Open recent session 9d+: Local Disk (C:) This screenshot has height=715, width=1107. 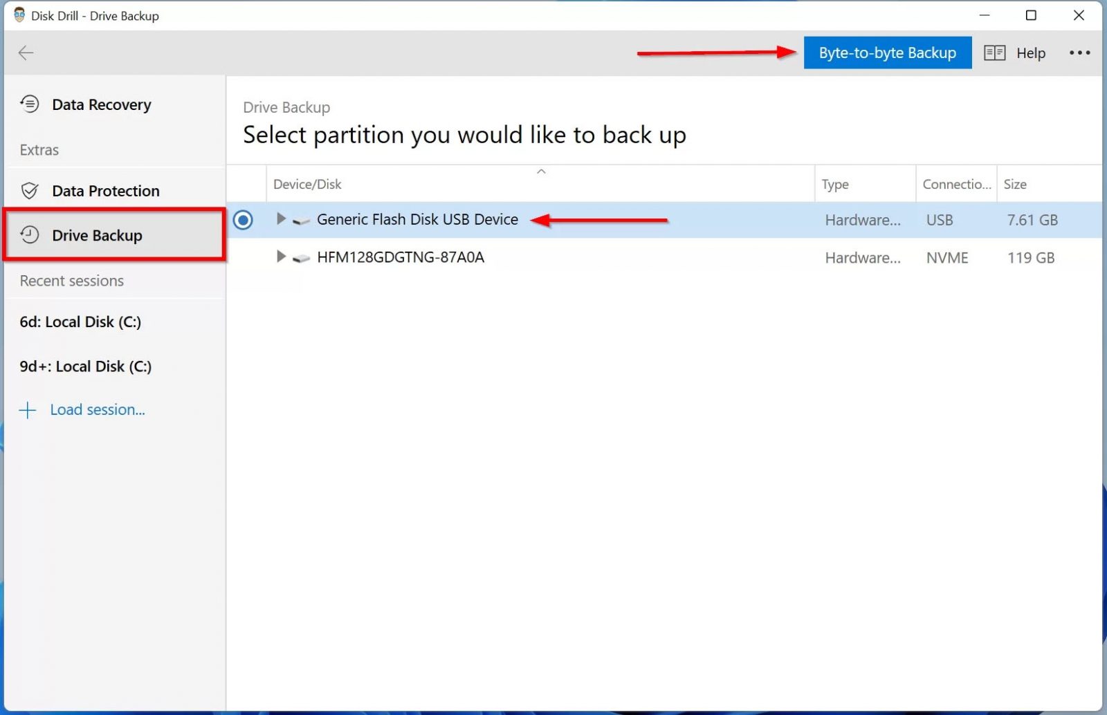click(x=84, y=366)
